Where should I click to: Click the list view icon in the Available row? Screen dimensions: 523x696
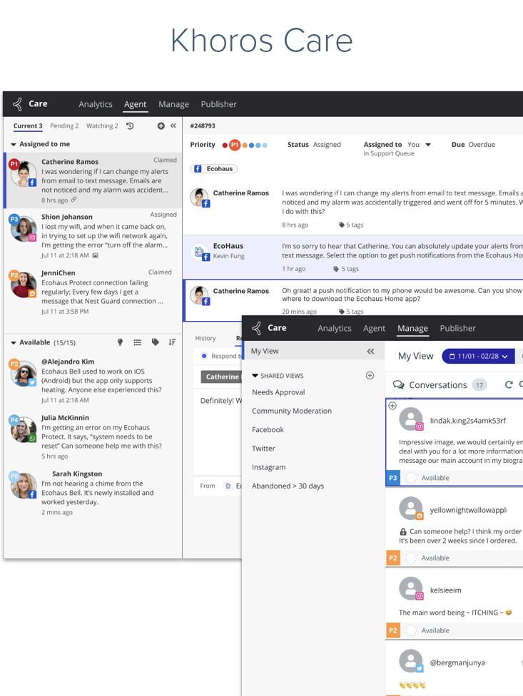point(138,342)
